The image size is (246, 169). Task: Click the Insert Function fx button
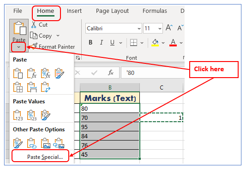111,73
